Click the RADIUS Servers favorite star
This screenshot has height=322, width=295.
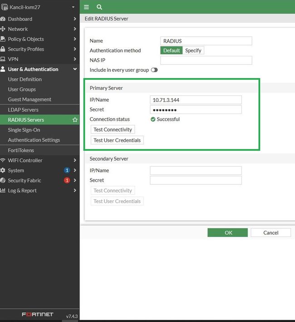point(75,120)
